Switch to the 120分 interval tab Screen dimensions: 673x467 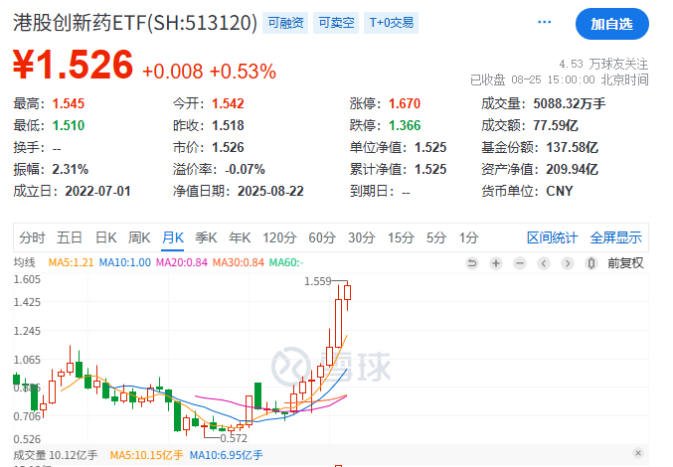280,237
